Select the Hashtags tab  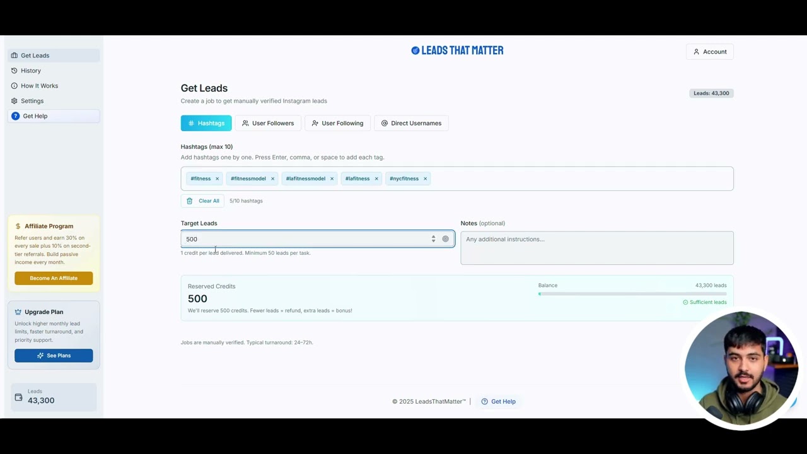pyautogui.click(x=206, y=123)
